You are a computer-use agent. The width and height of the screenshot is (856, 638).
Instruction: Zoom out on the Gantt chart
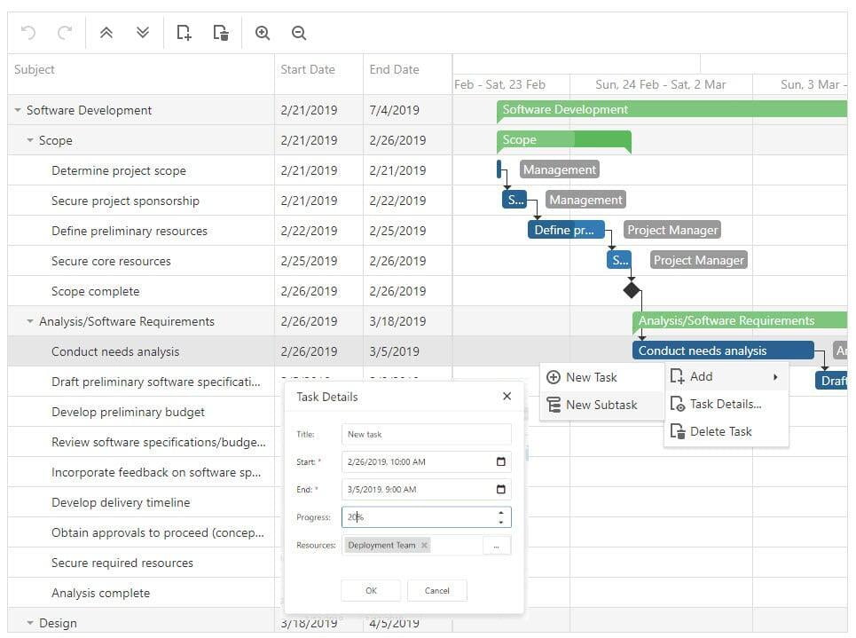[299, 33]
